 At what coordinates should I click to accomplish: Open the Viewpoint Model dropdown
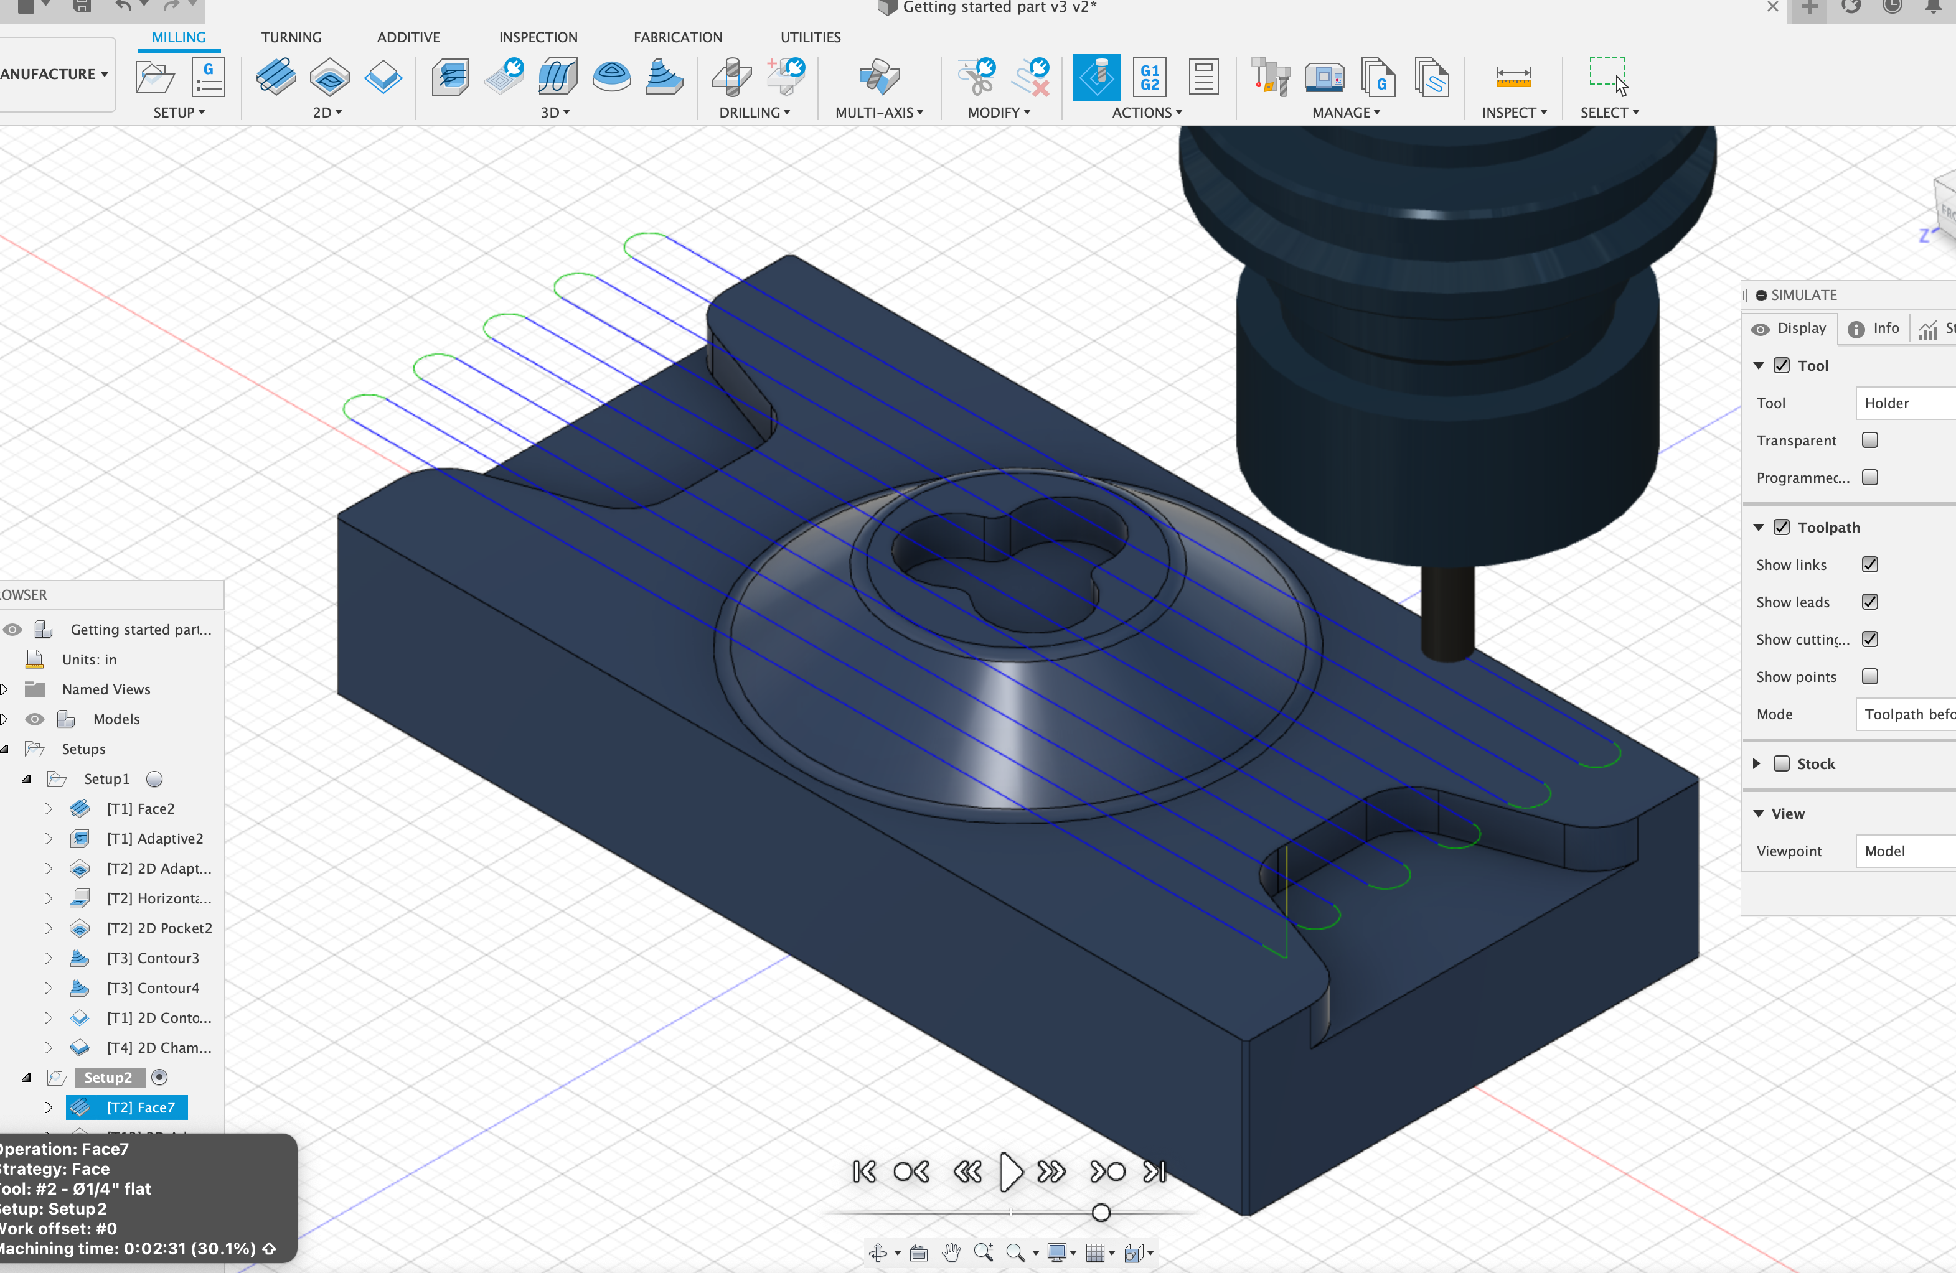click(1905, 851)
